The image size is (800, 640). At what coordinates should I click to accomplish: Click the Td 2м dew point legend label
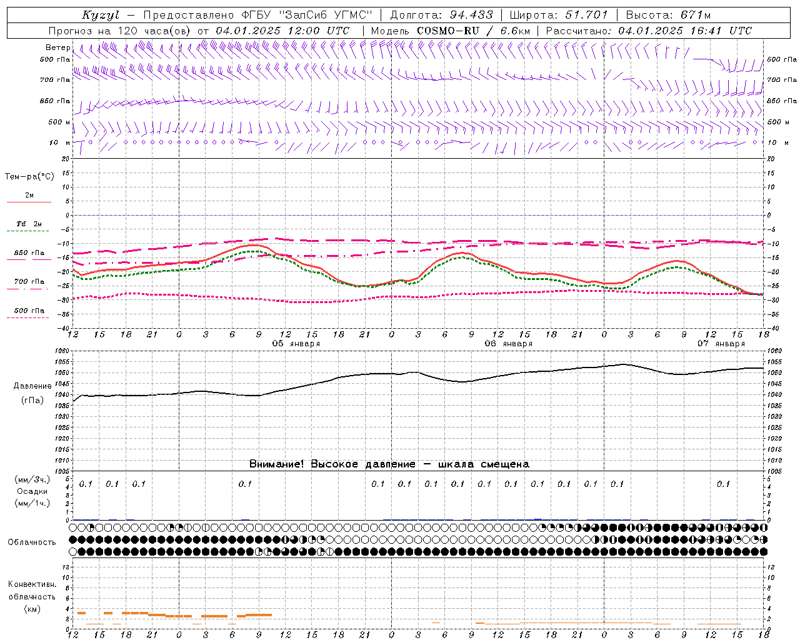point(29,224)
